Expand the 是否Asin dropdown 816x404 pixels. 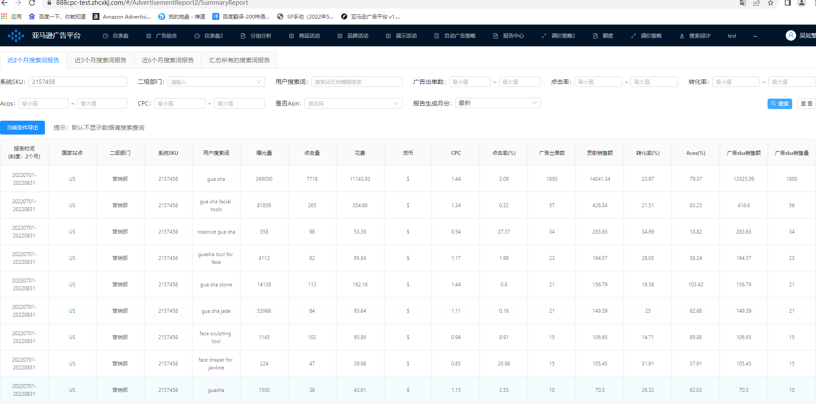[x=353, y=103]
